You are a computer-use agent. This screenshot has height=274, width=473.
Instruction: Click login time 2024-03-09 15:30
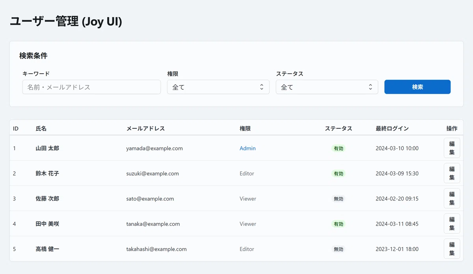(397, 174)
